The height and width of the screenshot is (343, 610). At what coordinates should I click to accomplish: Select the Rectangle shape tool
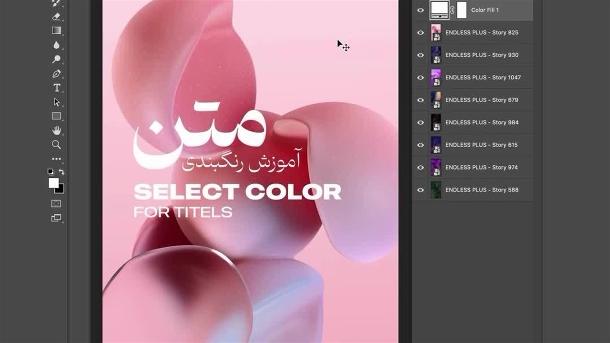(x=56, y=116)
